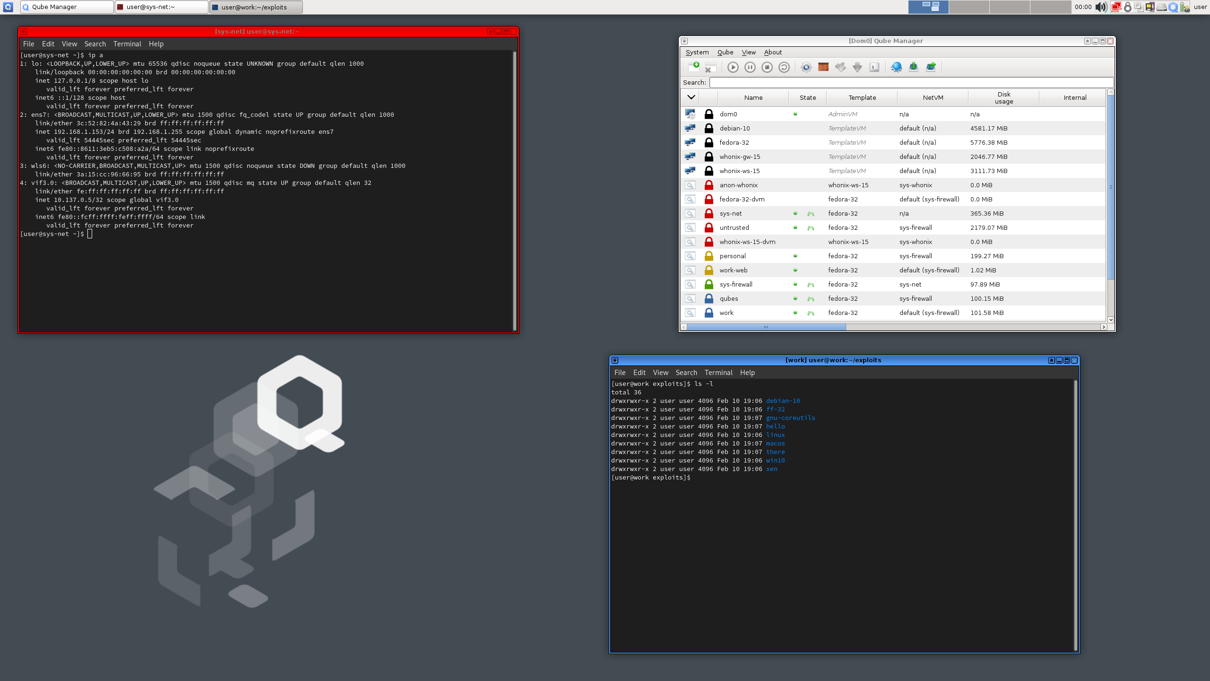Mute the system volume in the tray
The image size is (1210, 681).
tap(1100, 7)
